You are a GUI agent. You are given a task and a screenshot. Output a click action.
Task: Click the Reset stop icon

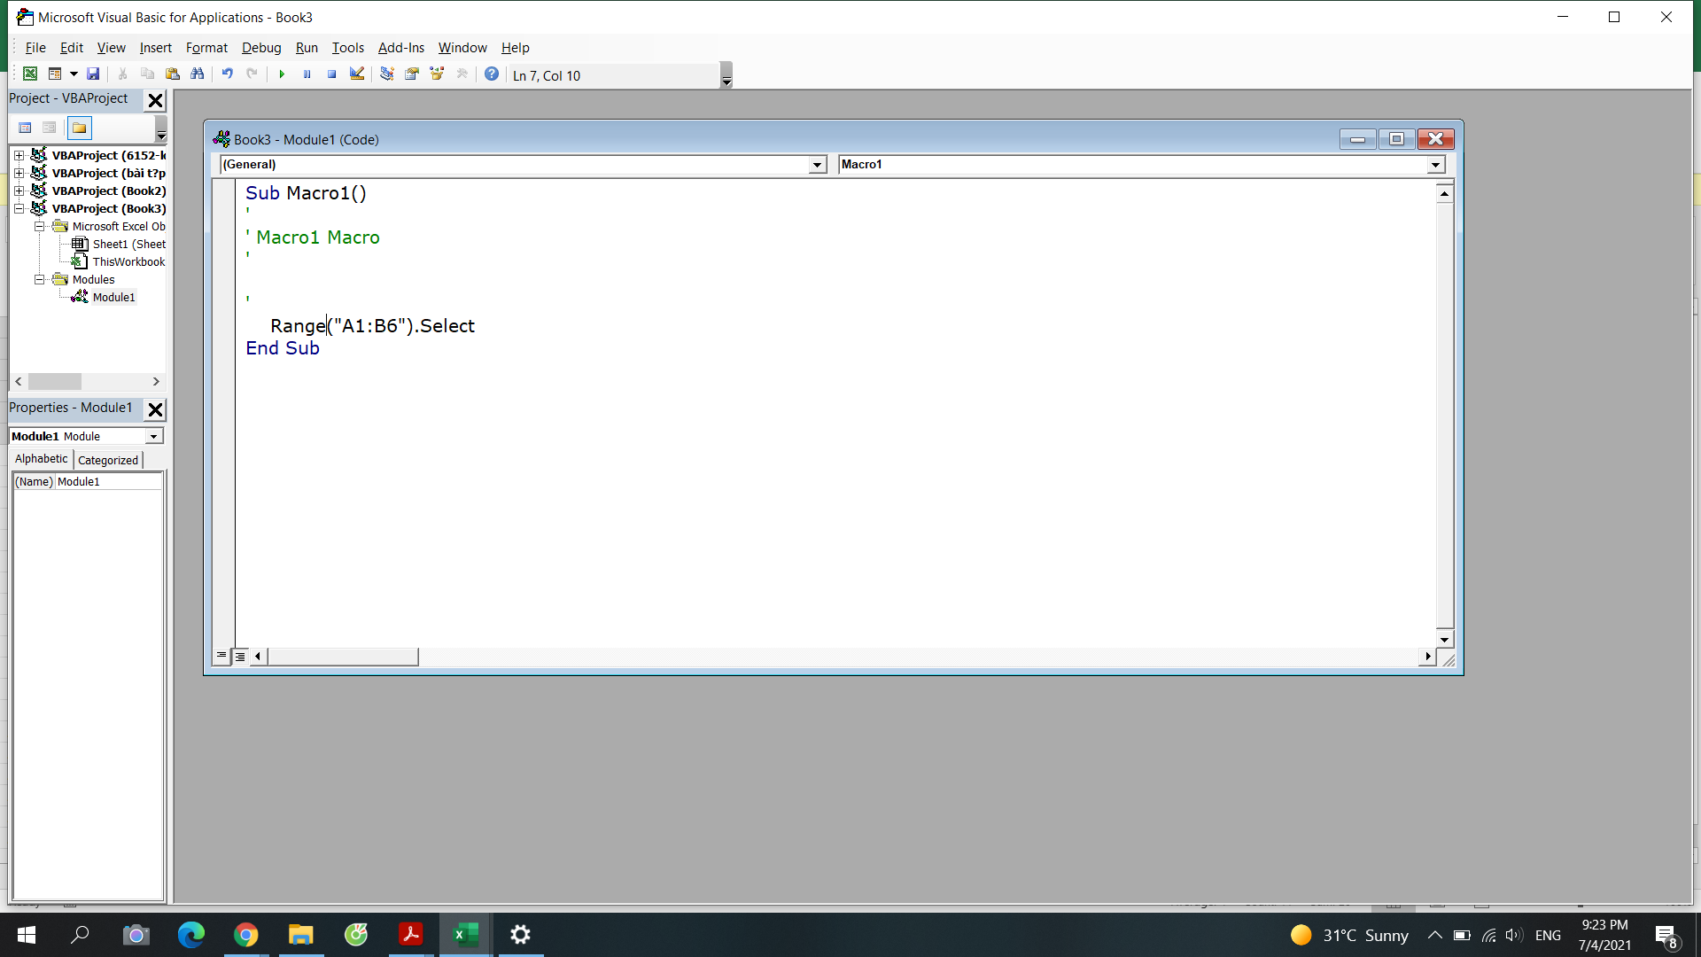pyautogui.click(x=331, y=74)
